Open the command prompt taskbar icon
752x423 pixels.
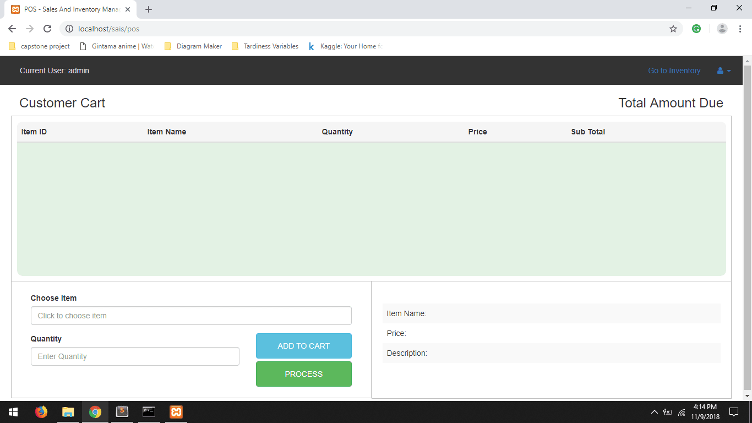point(149,411)
